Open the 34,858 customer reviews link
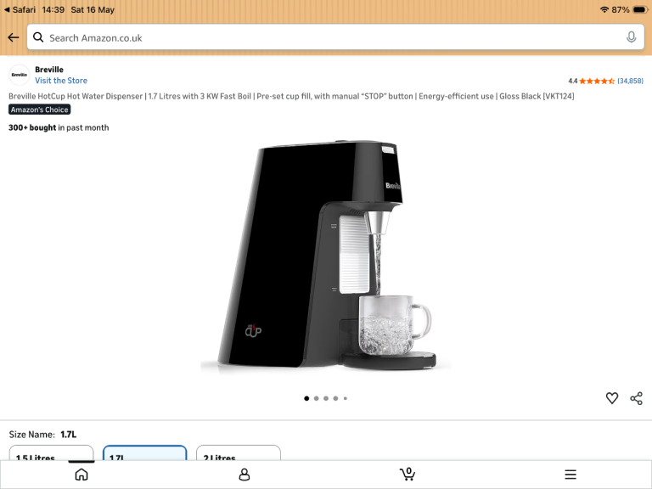This screenshot has width=652, height=489. (x=630, y=81)
